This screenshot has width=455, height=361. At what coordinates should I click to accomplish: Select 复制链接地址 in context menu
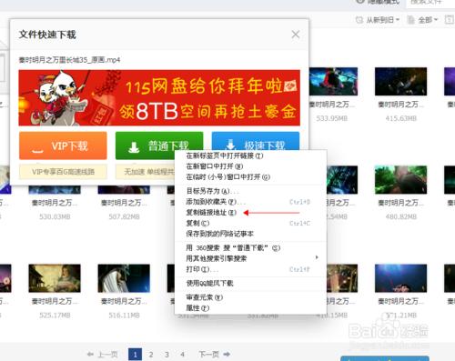(x=211, y=213)
